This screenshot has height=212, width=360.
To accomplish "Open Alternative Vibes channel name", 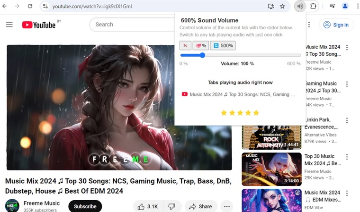I will click(320, 135).
